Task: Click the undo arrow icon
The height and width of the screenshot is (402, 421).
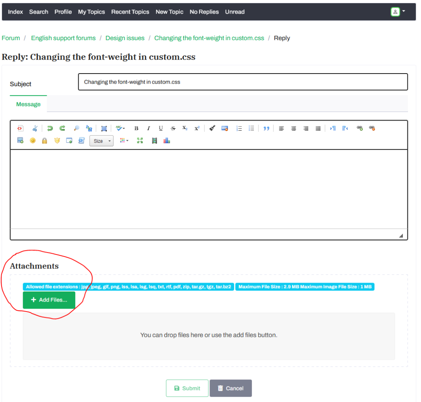Action: coord(50,129)
